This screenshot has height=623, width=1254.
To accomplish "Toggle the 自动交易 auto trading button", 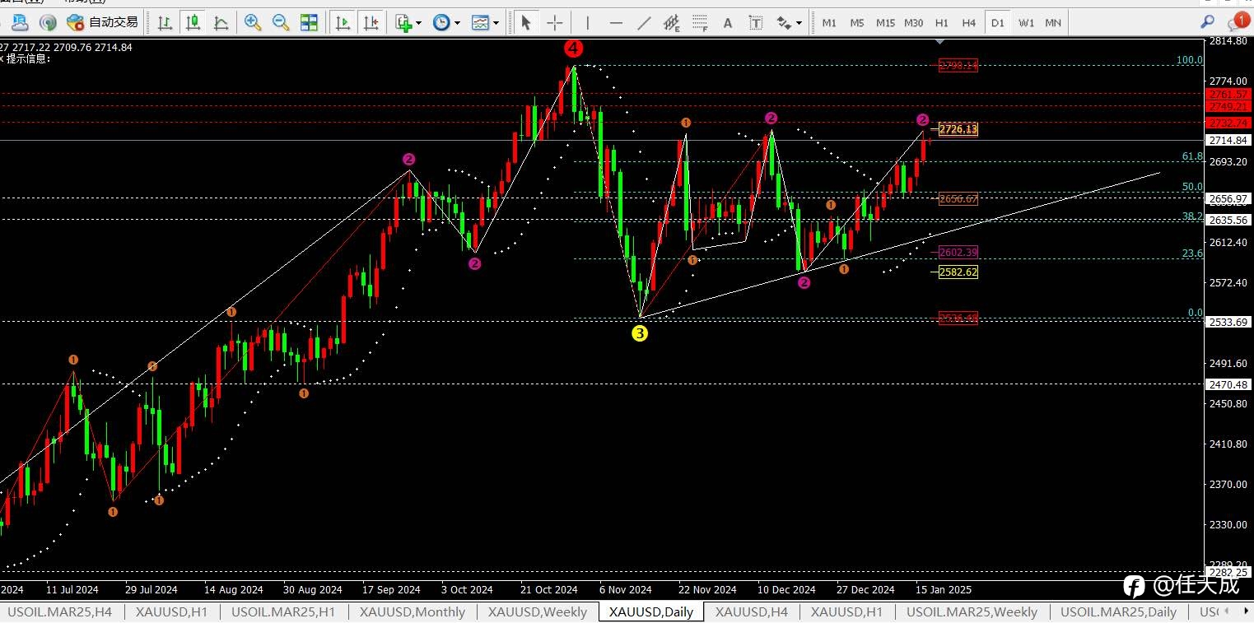I will pyautogui.click(x=102, y=22).
